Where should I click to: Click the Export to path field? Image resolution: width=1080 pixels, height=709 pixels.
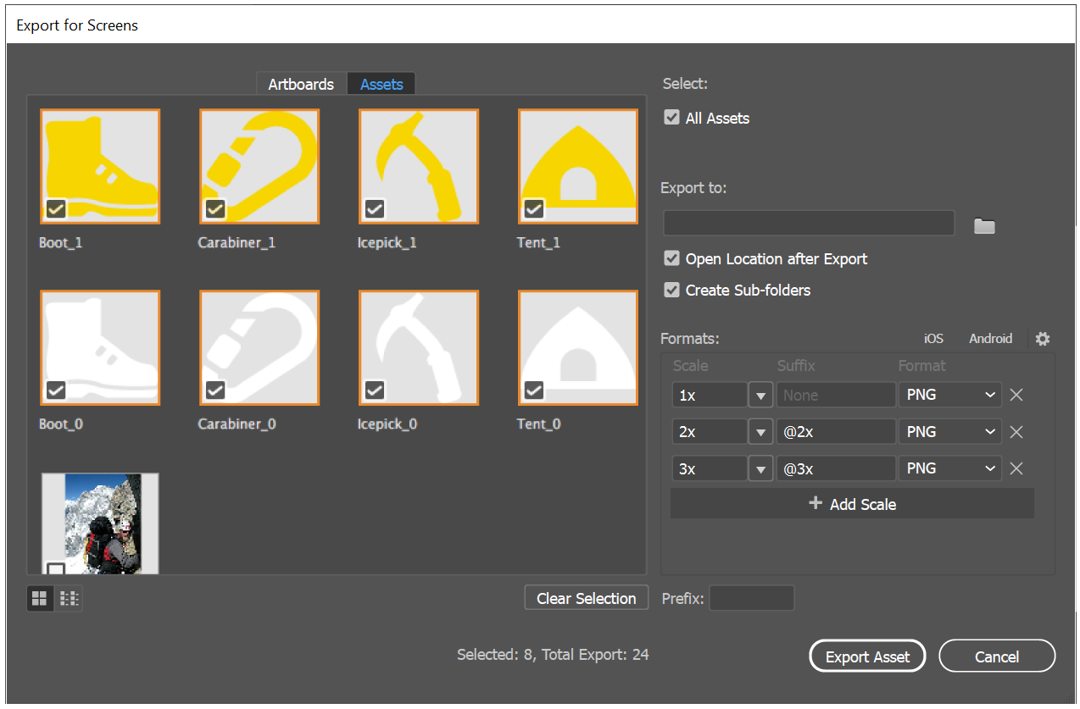(x=809, y=224)
